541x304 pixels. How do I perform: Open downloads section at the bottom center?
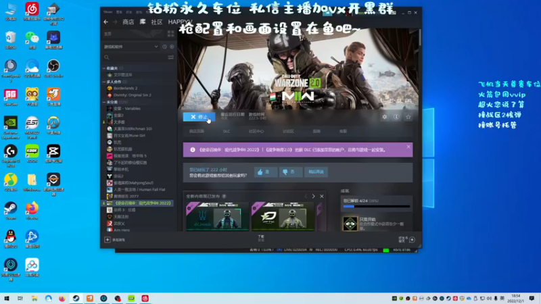[x=261, y=238]
